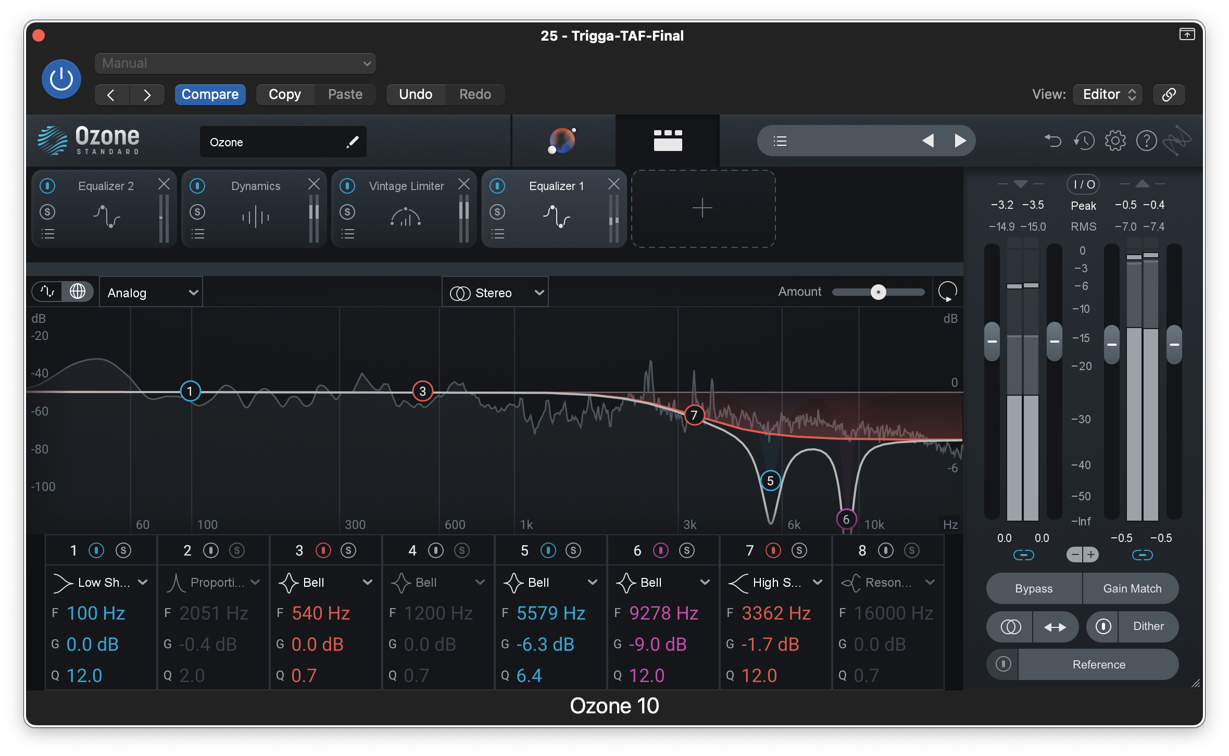Solo the Equalizer 2 module
Viewport: 1229px width, 756px height.
tap(47, 212)
